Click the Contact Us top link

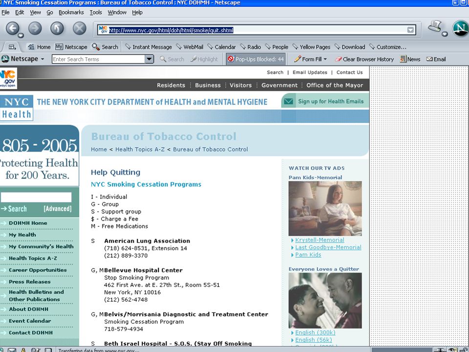pyautogui.click(x=349, y=72)
